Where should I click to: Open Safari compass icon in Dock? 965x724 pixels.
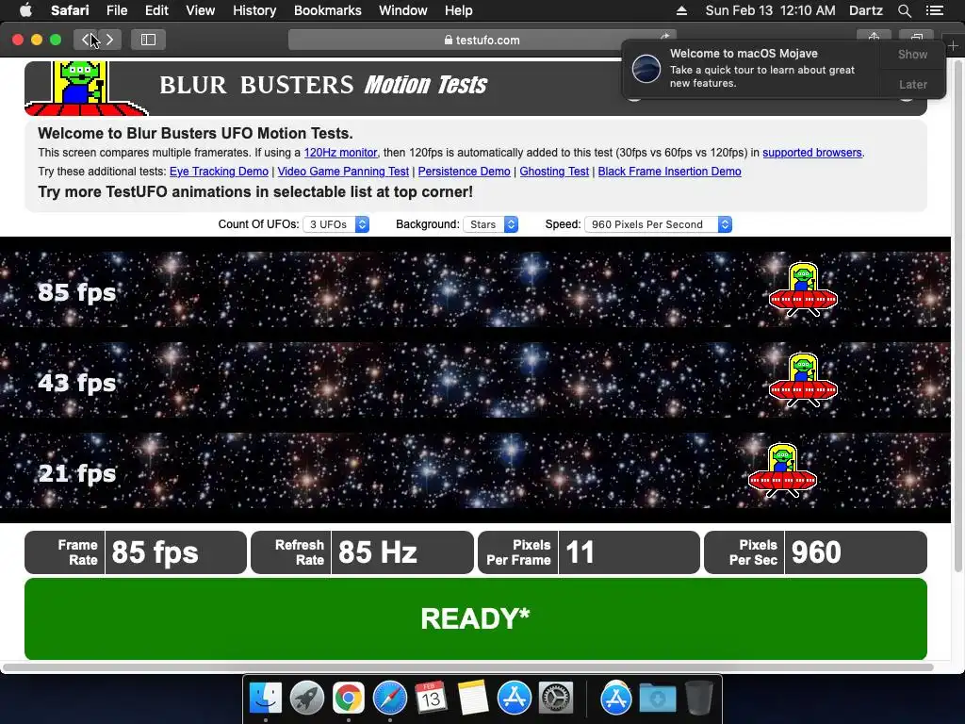(389, 699)
